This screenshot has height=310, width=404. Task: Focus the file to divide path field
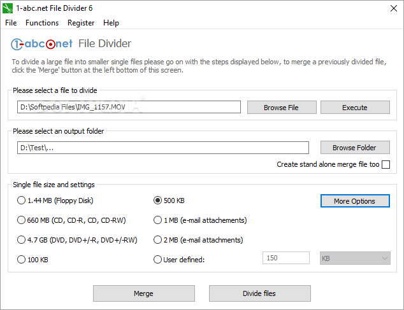[x=129, y=107]
